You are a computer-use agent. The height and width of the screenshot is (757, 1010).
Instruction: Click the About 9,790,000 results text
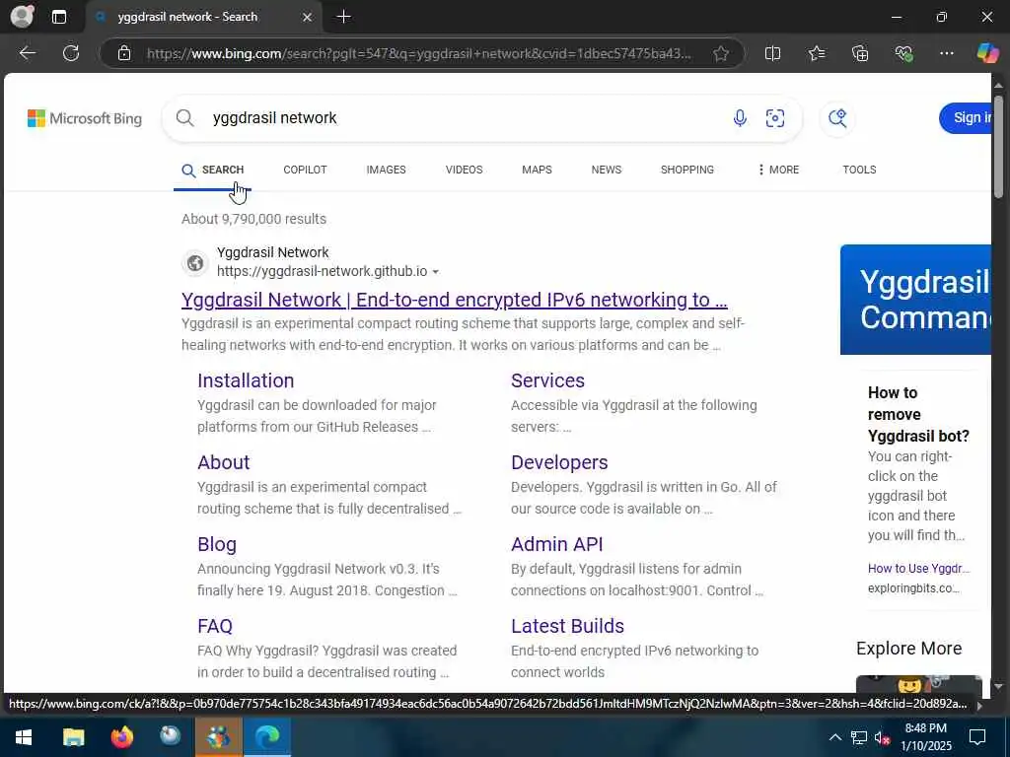click(253, 219)
